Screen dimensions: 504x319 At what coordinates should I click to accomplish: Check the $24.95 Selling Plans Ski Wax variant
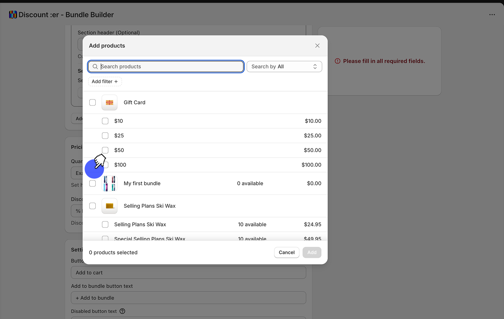(105, 225)
